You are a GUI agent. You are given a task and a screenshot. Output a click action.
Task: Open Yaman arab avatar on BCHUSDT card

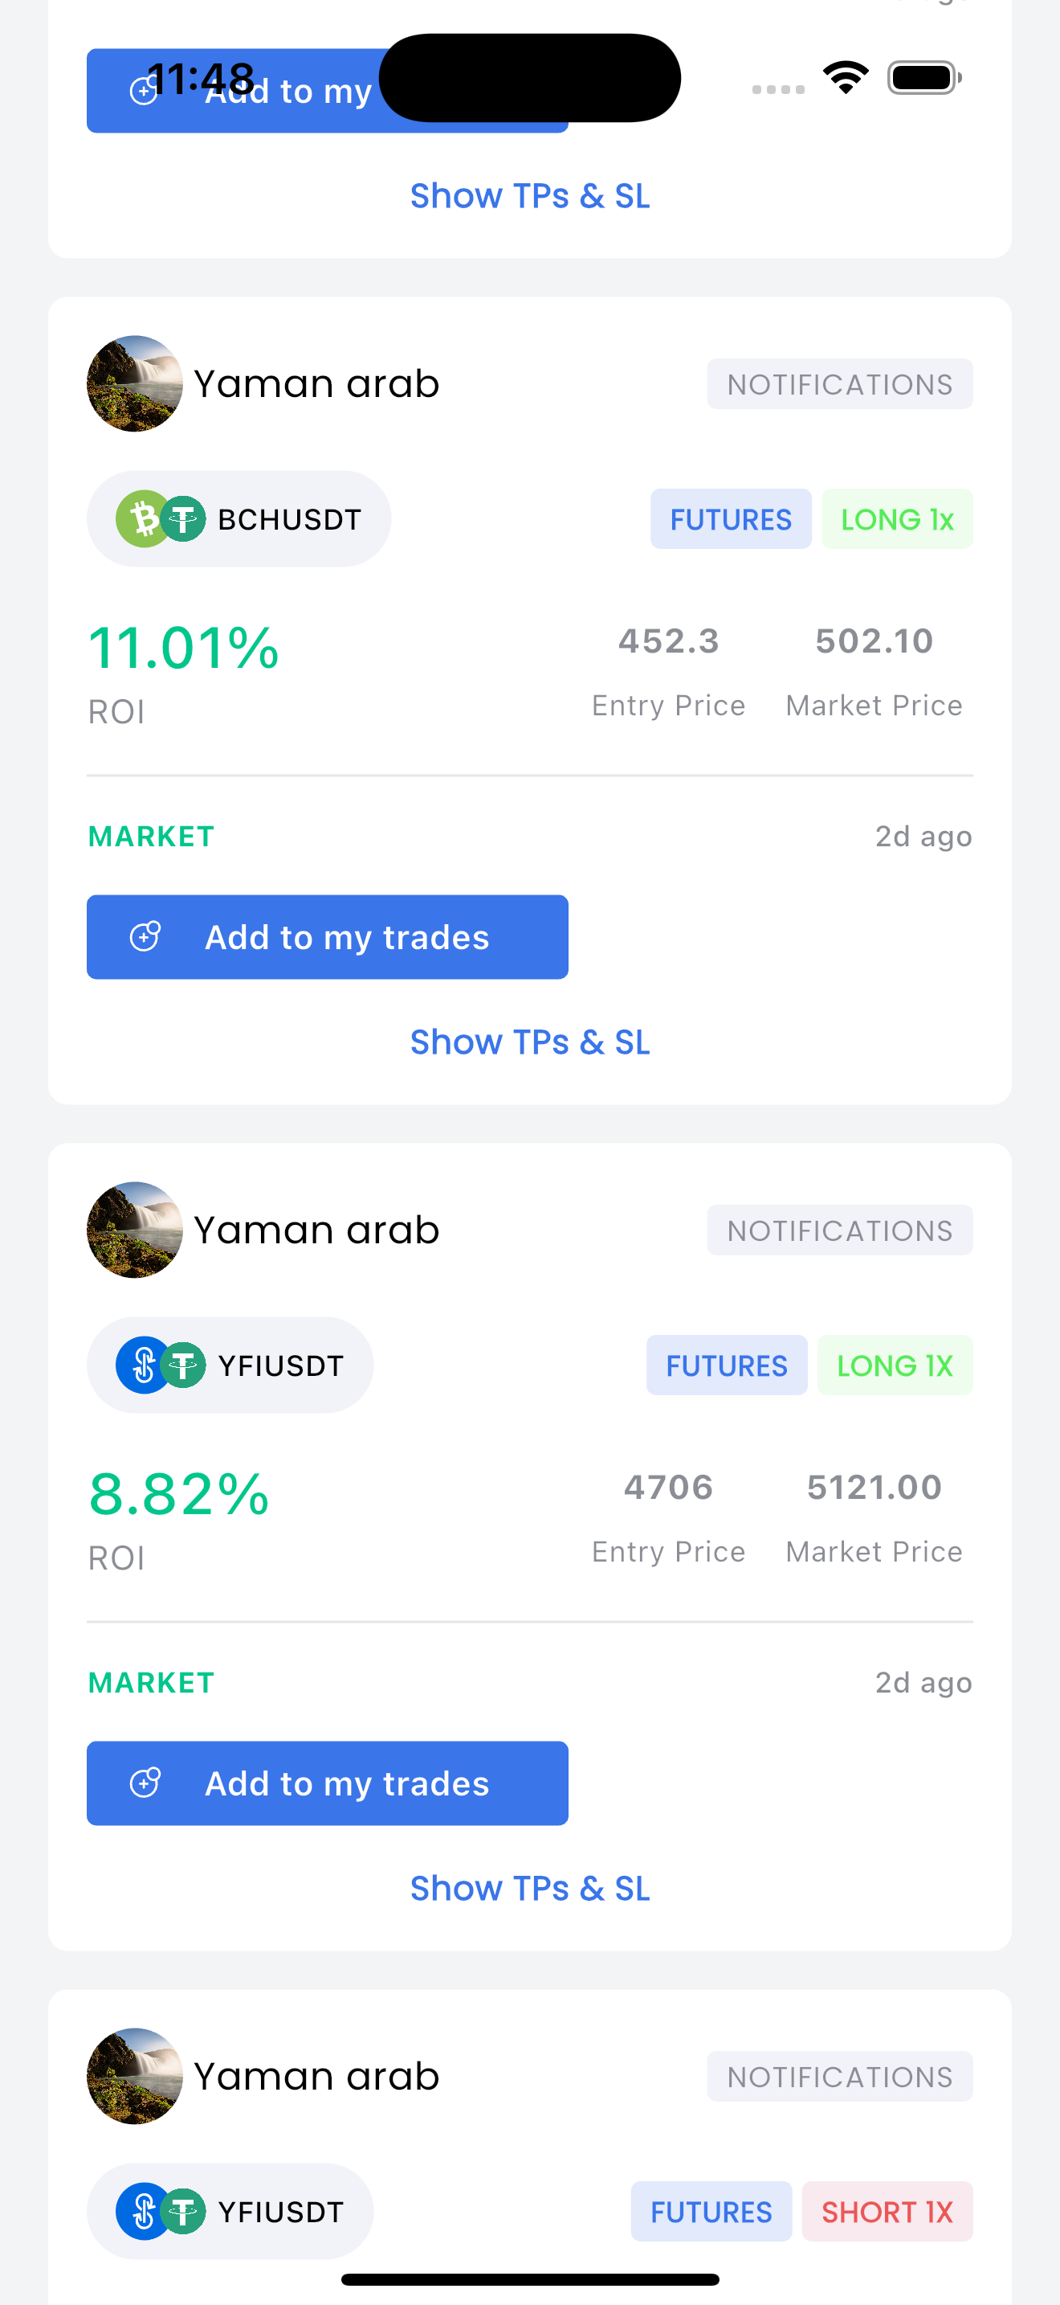135,384
